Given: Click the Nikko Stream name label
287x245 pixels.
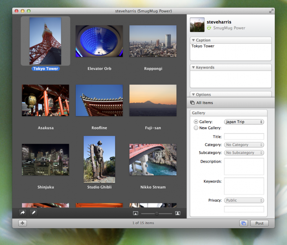Looking at the screenshot, I should click(153, 187).
